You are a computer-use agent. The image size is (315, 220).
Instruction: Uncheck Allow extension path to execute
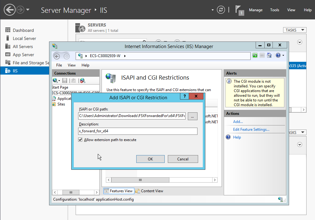(80, 140)
